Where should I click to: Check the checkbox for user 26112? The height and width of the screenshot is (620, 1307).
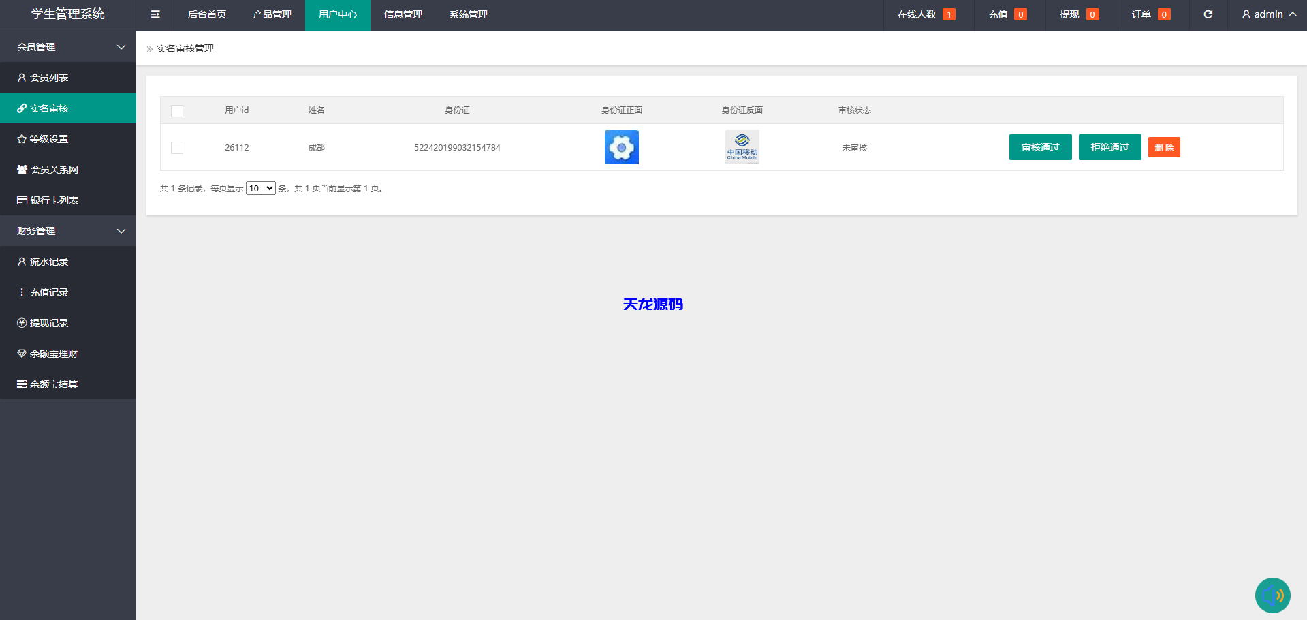(177, 147)
